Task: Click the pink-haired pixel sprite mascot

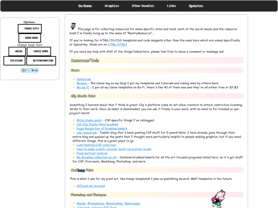Action: (x=218, y=199)
